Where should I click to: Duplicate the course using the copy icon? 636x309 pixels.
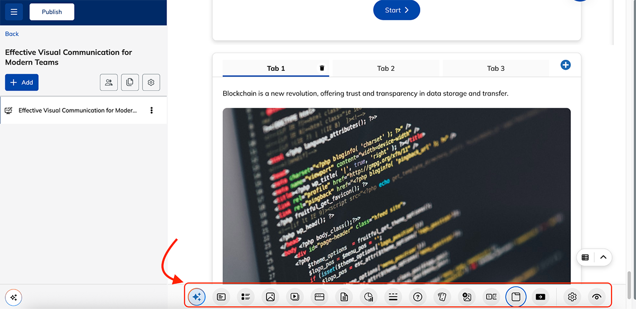coord(130,82)
